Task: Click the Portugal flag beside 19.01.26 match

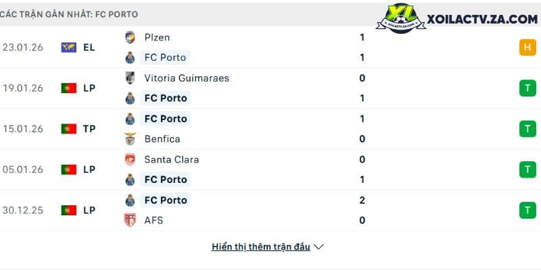Action: point(69,88)
